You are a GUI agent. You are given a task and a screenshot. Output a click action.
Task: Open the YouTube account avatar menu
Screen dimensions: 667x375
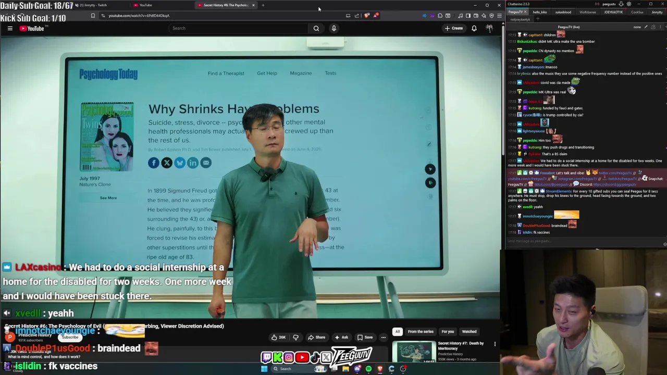490,28
